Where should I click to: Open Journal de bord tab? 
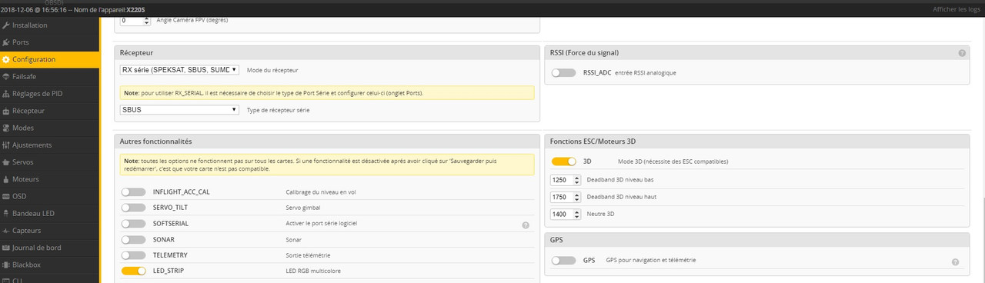[50, 248]
